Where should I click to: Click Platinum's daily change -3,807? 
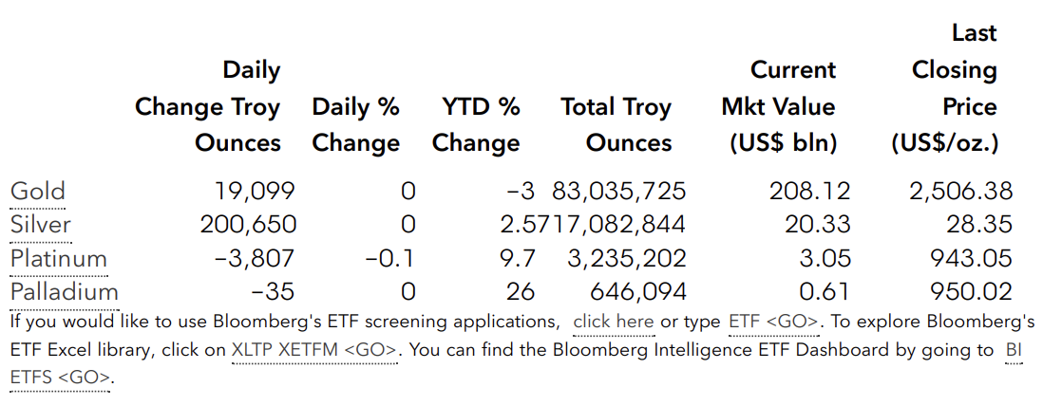(254, 258)
